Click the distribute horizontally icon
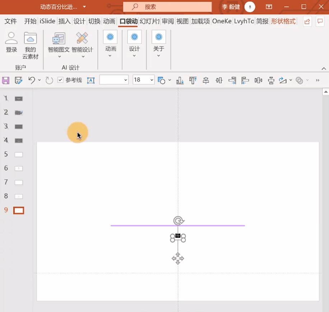The height and width of the screenshot is (312, 329). click(x=258, y=80)
